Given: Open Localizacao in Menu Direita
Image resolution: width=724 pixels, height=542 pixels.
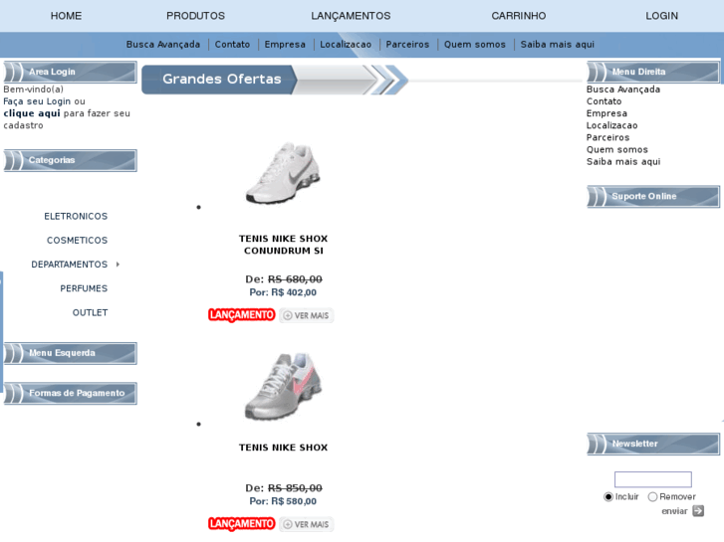Looking at the screenshot, I should 611,125.
